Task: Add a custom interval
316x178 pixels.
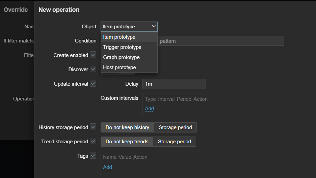Action: coord(149,109)
